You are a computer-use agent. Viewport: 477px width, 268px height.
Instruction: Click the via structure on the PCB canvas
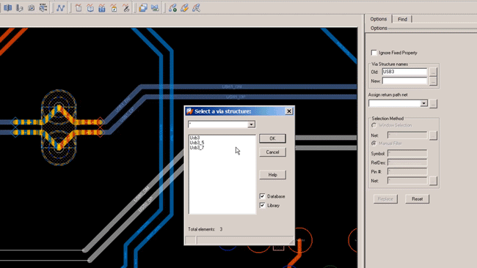[x=59, y=127]
